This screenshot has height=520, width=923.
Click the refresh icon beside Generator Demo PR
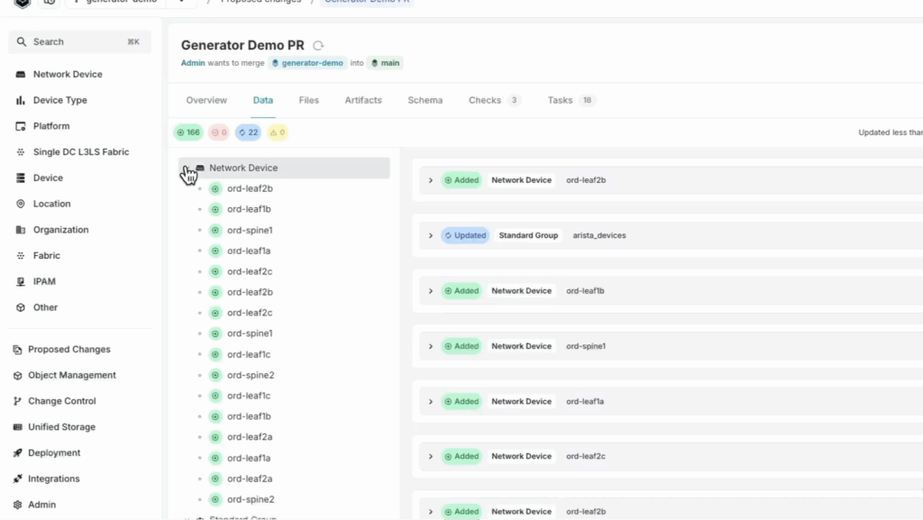tap(318, 46)
